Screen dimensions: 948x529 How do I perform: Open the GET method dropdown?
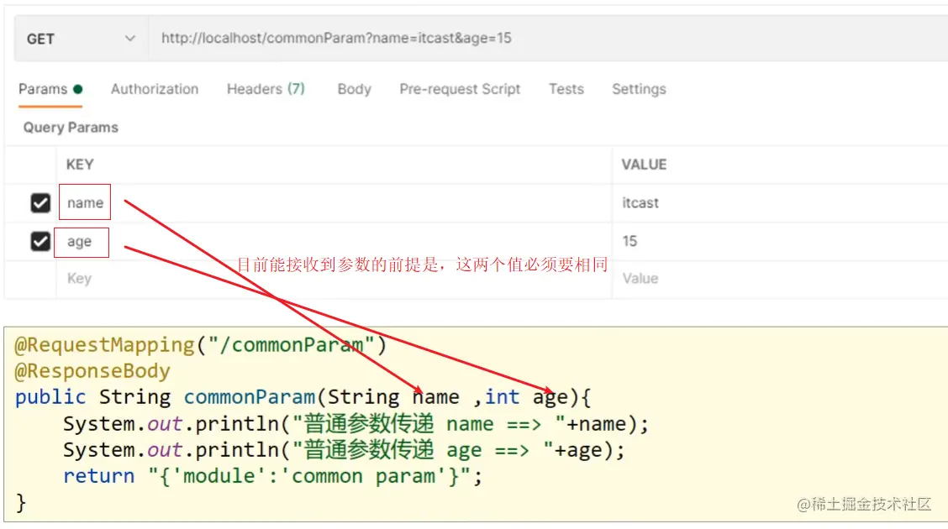pyautogui.click(x=81, y=39)
